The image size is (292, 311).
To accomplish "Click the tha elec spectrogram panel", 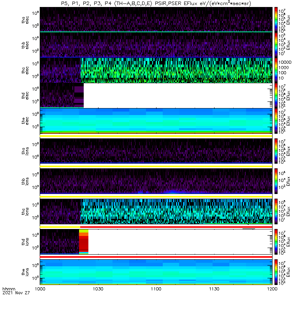I will [156, 19].
